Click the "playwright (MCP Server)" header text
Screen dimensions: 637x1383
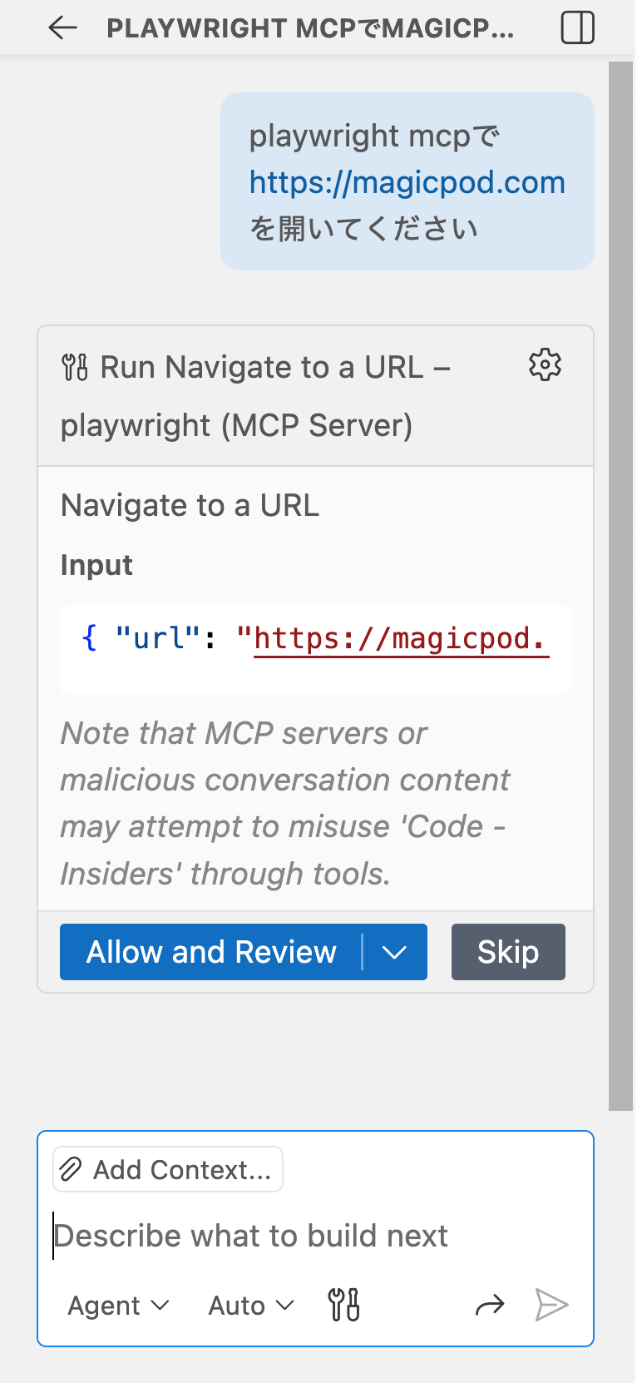(x=236, y=425)
